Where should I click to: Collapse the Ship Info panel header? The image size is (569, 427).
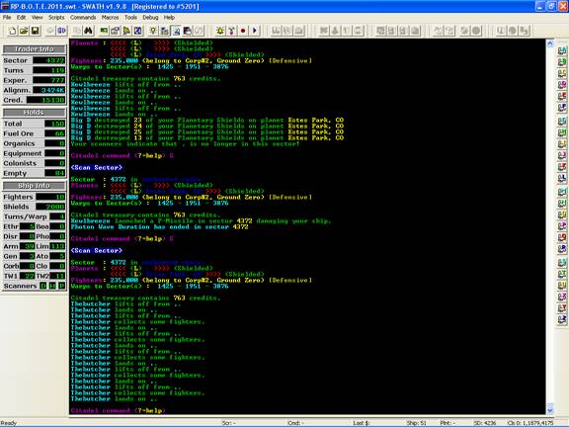tap(35, 186)
